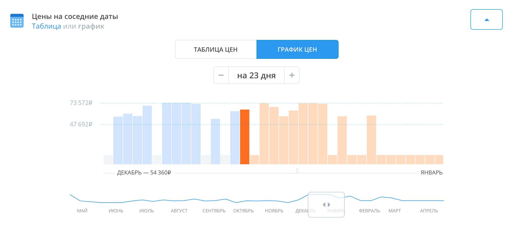Increase trip length with the plus button
Screen dimensions: 513x241
point(292,75)
